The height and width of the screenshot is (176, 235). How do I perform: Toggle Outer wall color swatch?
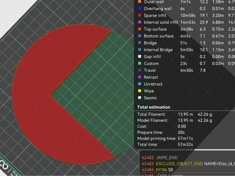[x=140, y=2]
